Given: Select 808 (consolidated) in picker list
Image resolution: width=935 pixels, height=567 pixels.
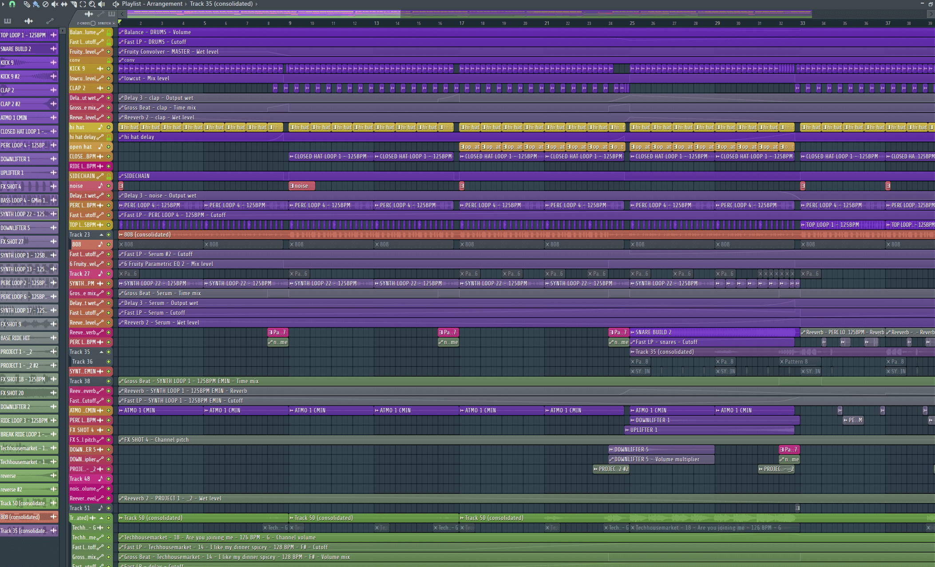Looking at the screenshot, I should tap(29, 517).
